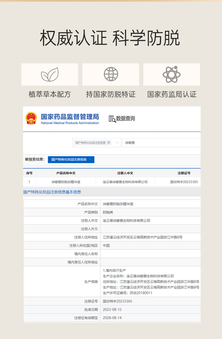Click the globe icon above 持国家防脱特证
The image size is (222, 339).
[111, 74]
